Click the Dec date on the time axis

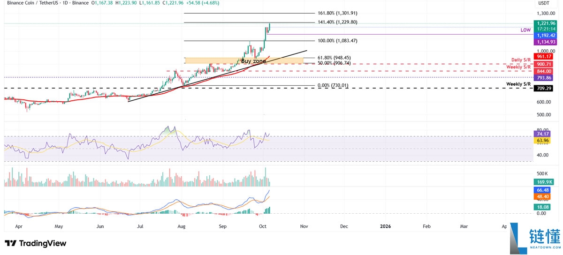pos(344,226)
